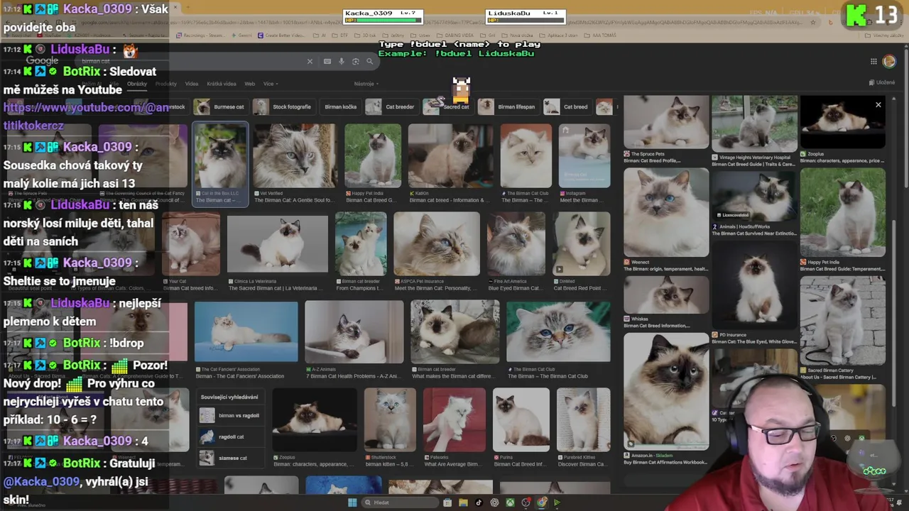Open Amazon Birman Cat Affirmations Workbook image
909x511 pixels.
coord(665,391)
